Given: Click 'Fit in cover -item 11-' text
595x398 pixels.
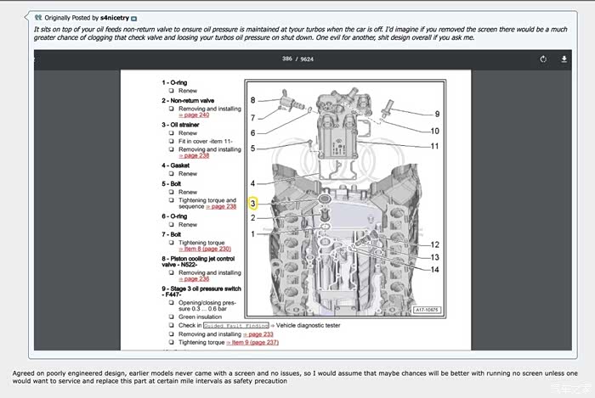Looking at the screenshot, I should 206,141.
